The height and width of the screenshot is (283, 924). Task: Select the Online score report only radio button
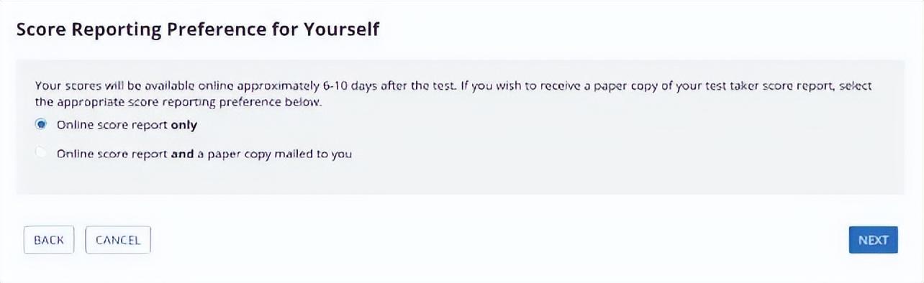[x=41, y=124]
